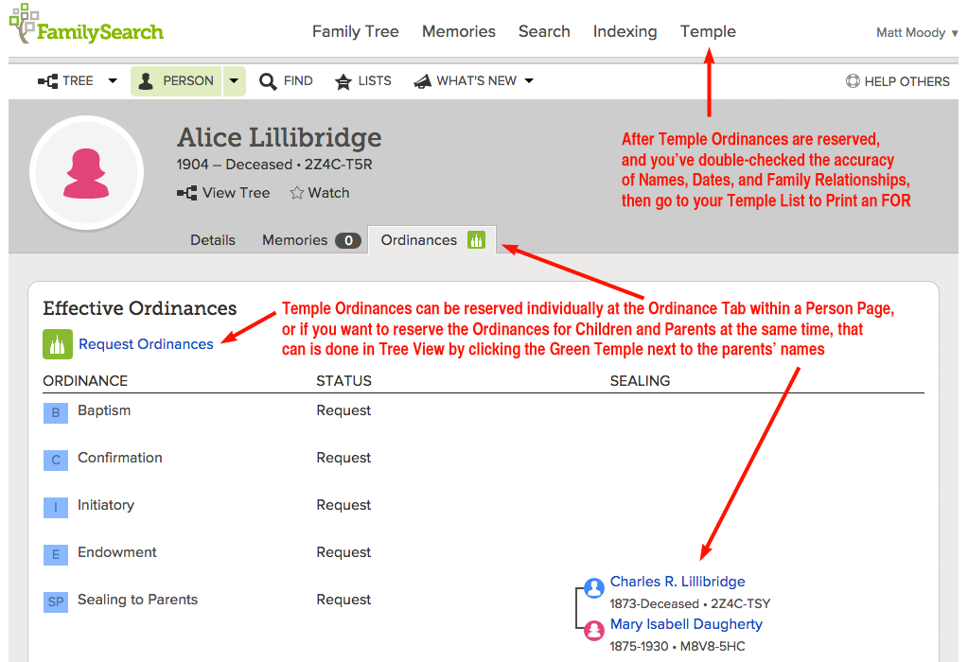
Task: Switch to the Details tab
Action: [x=213, y=240]
